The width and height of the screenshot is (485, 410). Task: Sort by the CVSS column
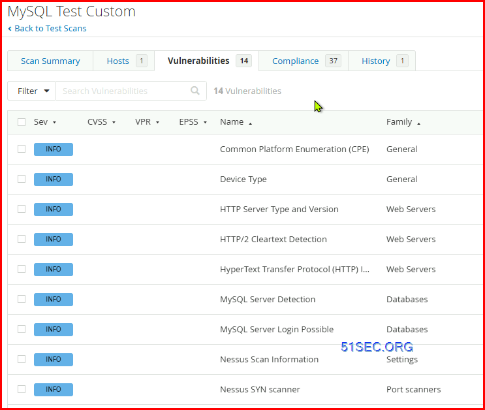coord(101,122)
